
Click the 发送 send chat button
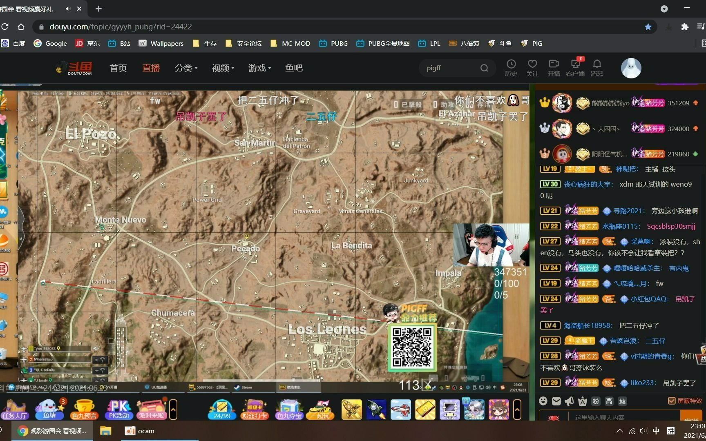[x=691, y=416]
